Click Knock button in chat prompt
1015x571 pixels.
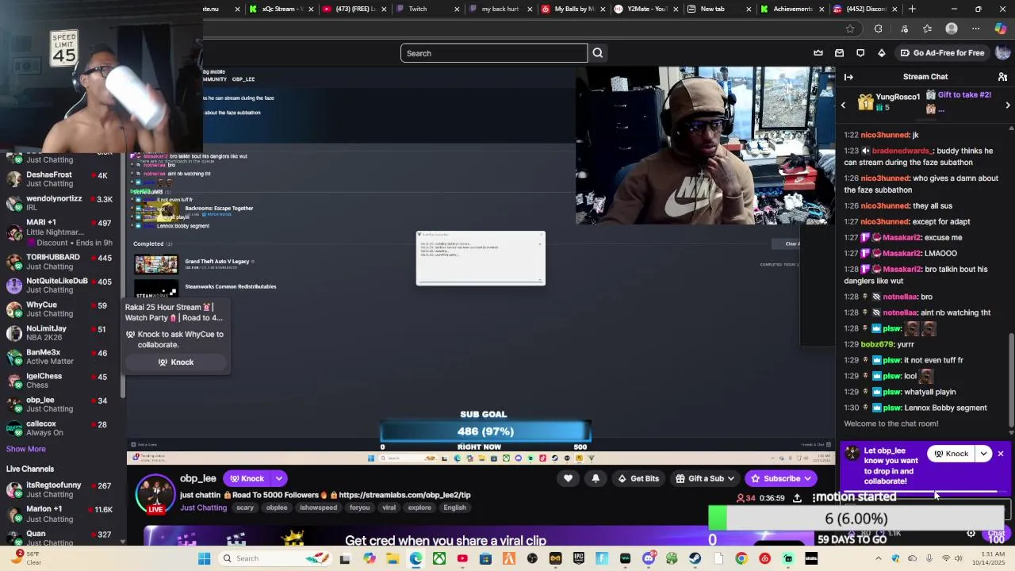point(952,454)
